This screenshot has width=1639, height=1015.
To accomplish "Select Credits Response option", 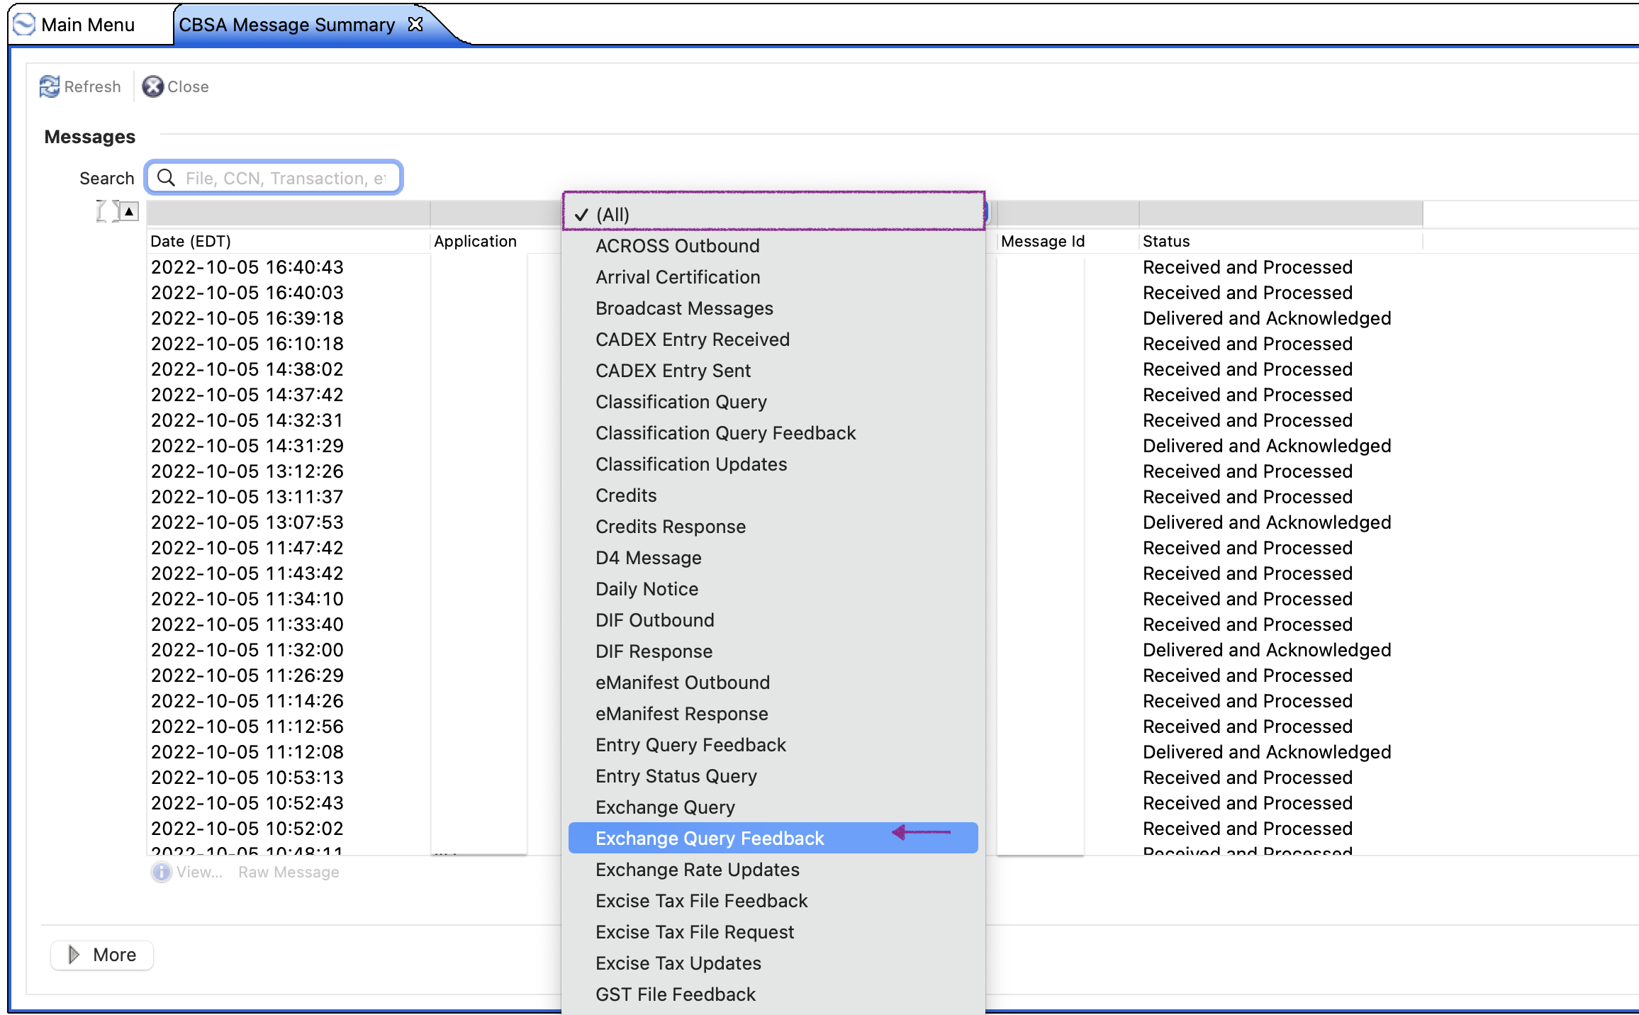I will click(773, 527).
